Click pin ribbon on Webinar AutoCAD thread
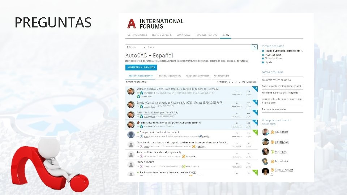The image size is (347, 195). (x=255, y=89)
